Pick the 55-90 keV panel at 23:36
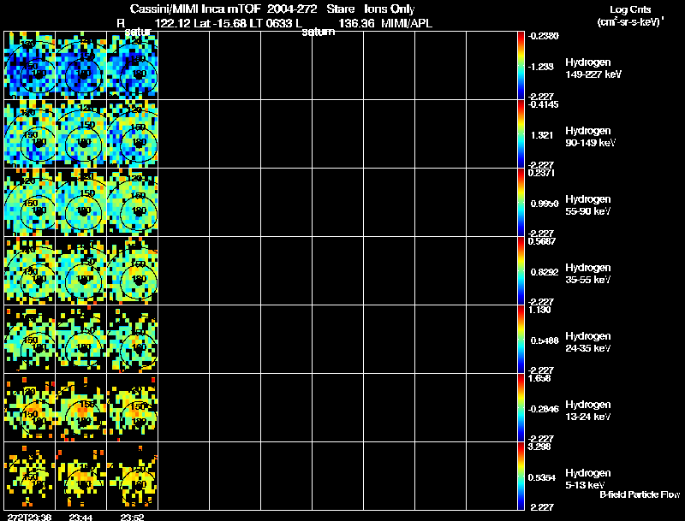Image resolution: width=685 pixels, height=521 pixels. [30, 203]
